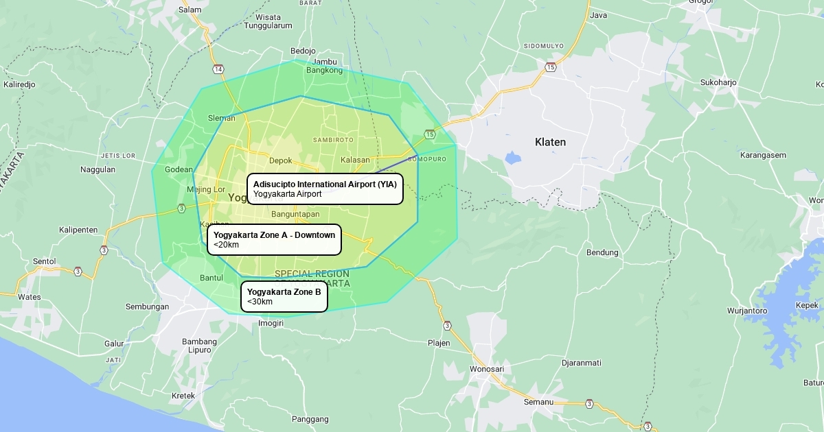Image resolution: width=824 pixels, height=432 pixels.
Task: Select the Plajen label
Action: 439,343
